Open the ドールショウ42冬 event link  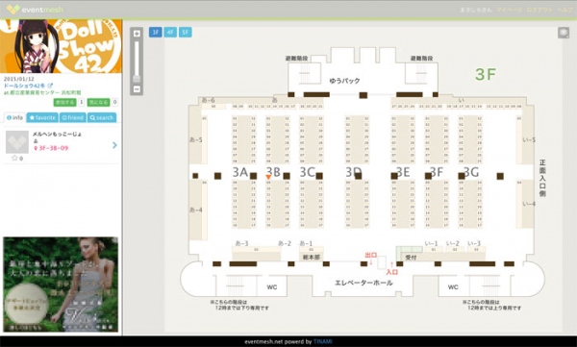pyautogui.click(x=24, y=86)
